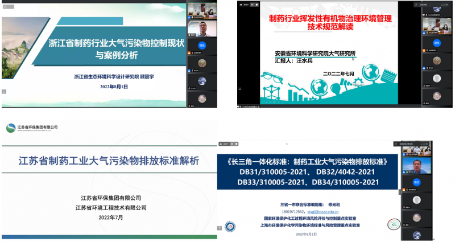Select the man in white shirt video tile
Viewport: 455px width, 242px height.
point(201,27)
